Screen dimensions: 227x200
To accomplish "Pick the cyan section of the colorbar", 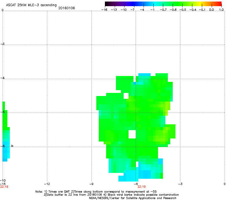I will click(156, 4).
